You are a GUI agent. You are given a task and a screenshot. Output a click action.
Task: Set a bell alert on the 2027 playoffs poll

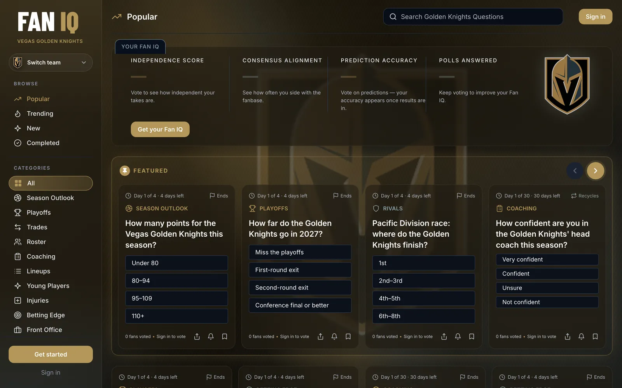tap(334, 336)
